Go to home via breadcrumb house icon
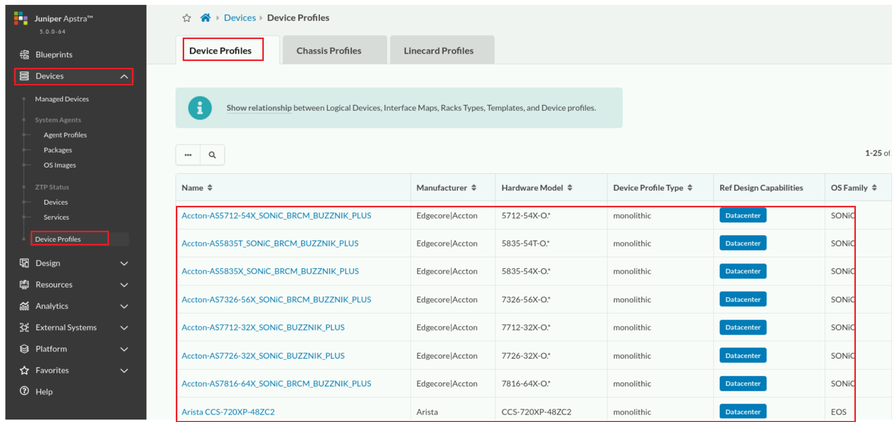Viewport: 893px width, 422px height. coord(205,18)
